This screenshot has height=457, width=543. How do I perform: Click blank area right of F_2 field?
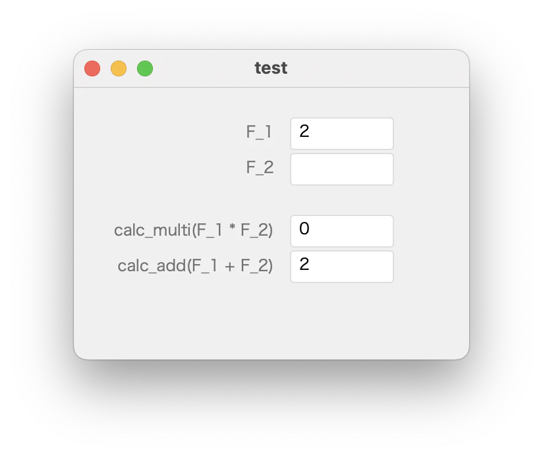(x=430, y=169)
